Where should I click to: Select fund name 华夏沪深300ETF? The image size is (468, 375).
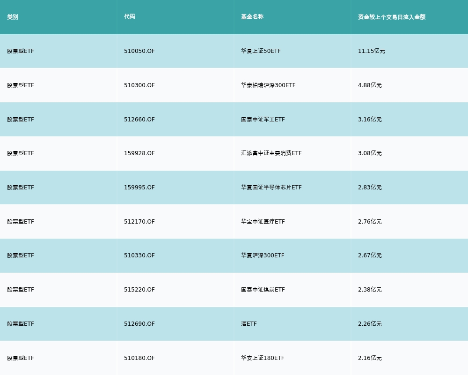pyautogui.click(x=263, y=255)
